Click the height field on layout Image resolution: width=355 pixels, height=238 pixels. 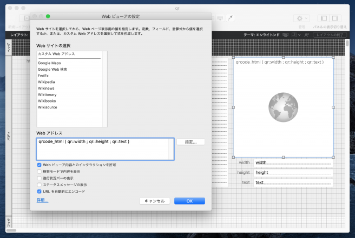point(293,173)
